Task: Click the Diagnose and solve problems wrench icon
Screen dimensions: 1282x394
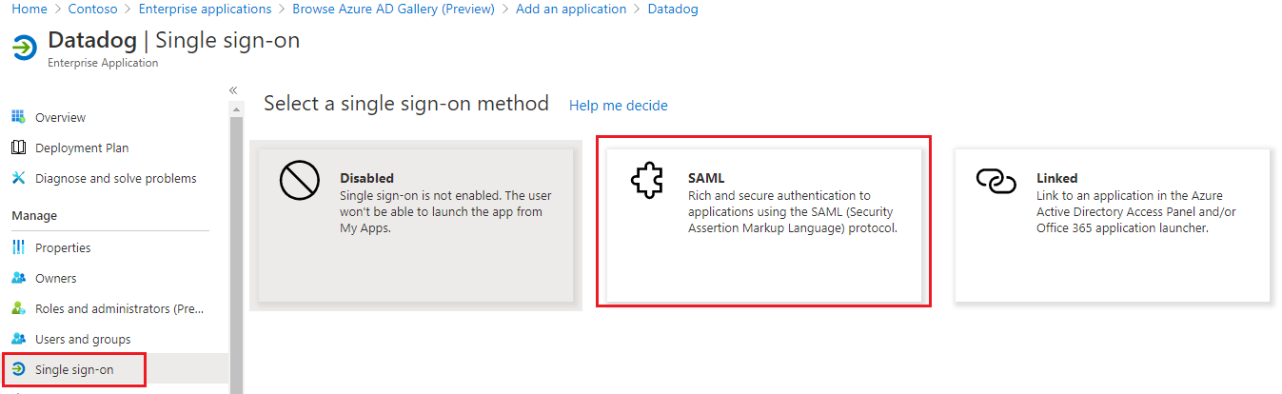Action: (x=18, y=178)
